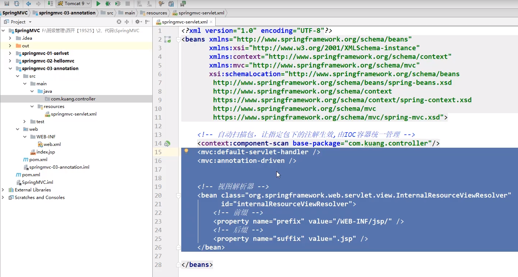Click the "/WEB-INF/jsp/" prefix value
Image resolution: width=518 pixels, height=277 pixels.
coord(364,221)
